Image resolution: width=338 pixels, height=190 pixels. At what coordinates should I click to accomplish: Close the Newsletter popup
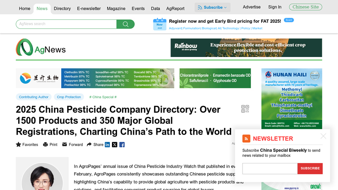click(323, 136)
